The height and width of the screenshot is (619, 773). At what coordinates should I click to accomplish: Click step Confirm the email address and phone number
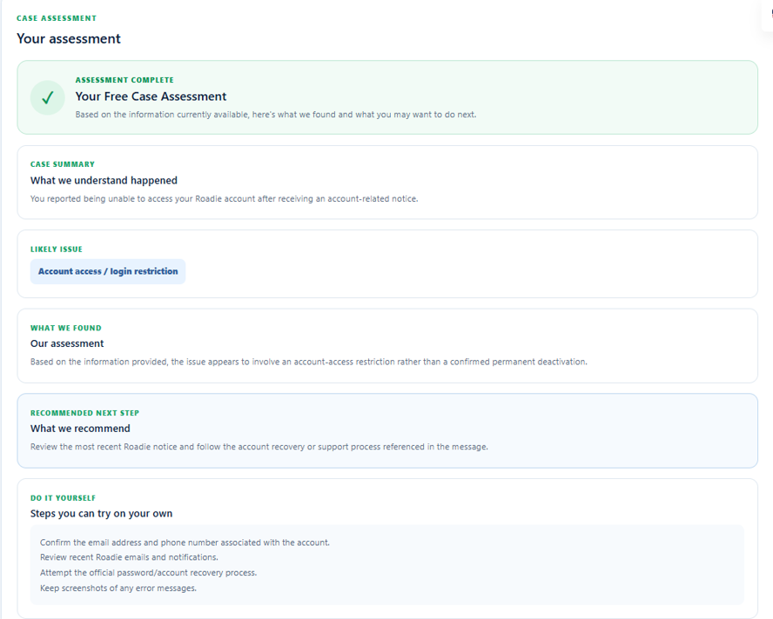tap(185, 542)
